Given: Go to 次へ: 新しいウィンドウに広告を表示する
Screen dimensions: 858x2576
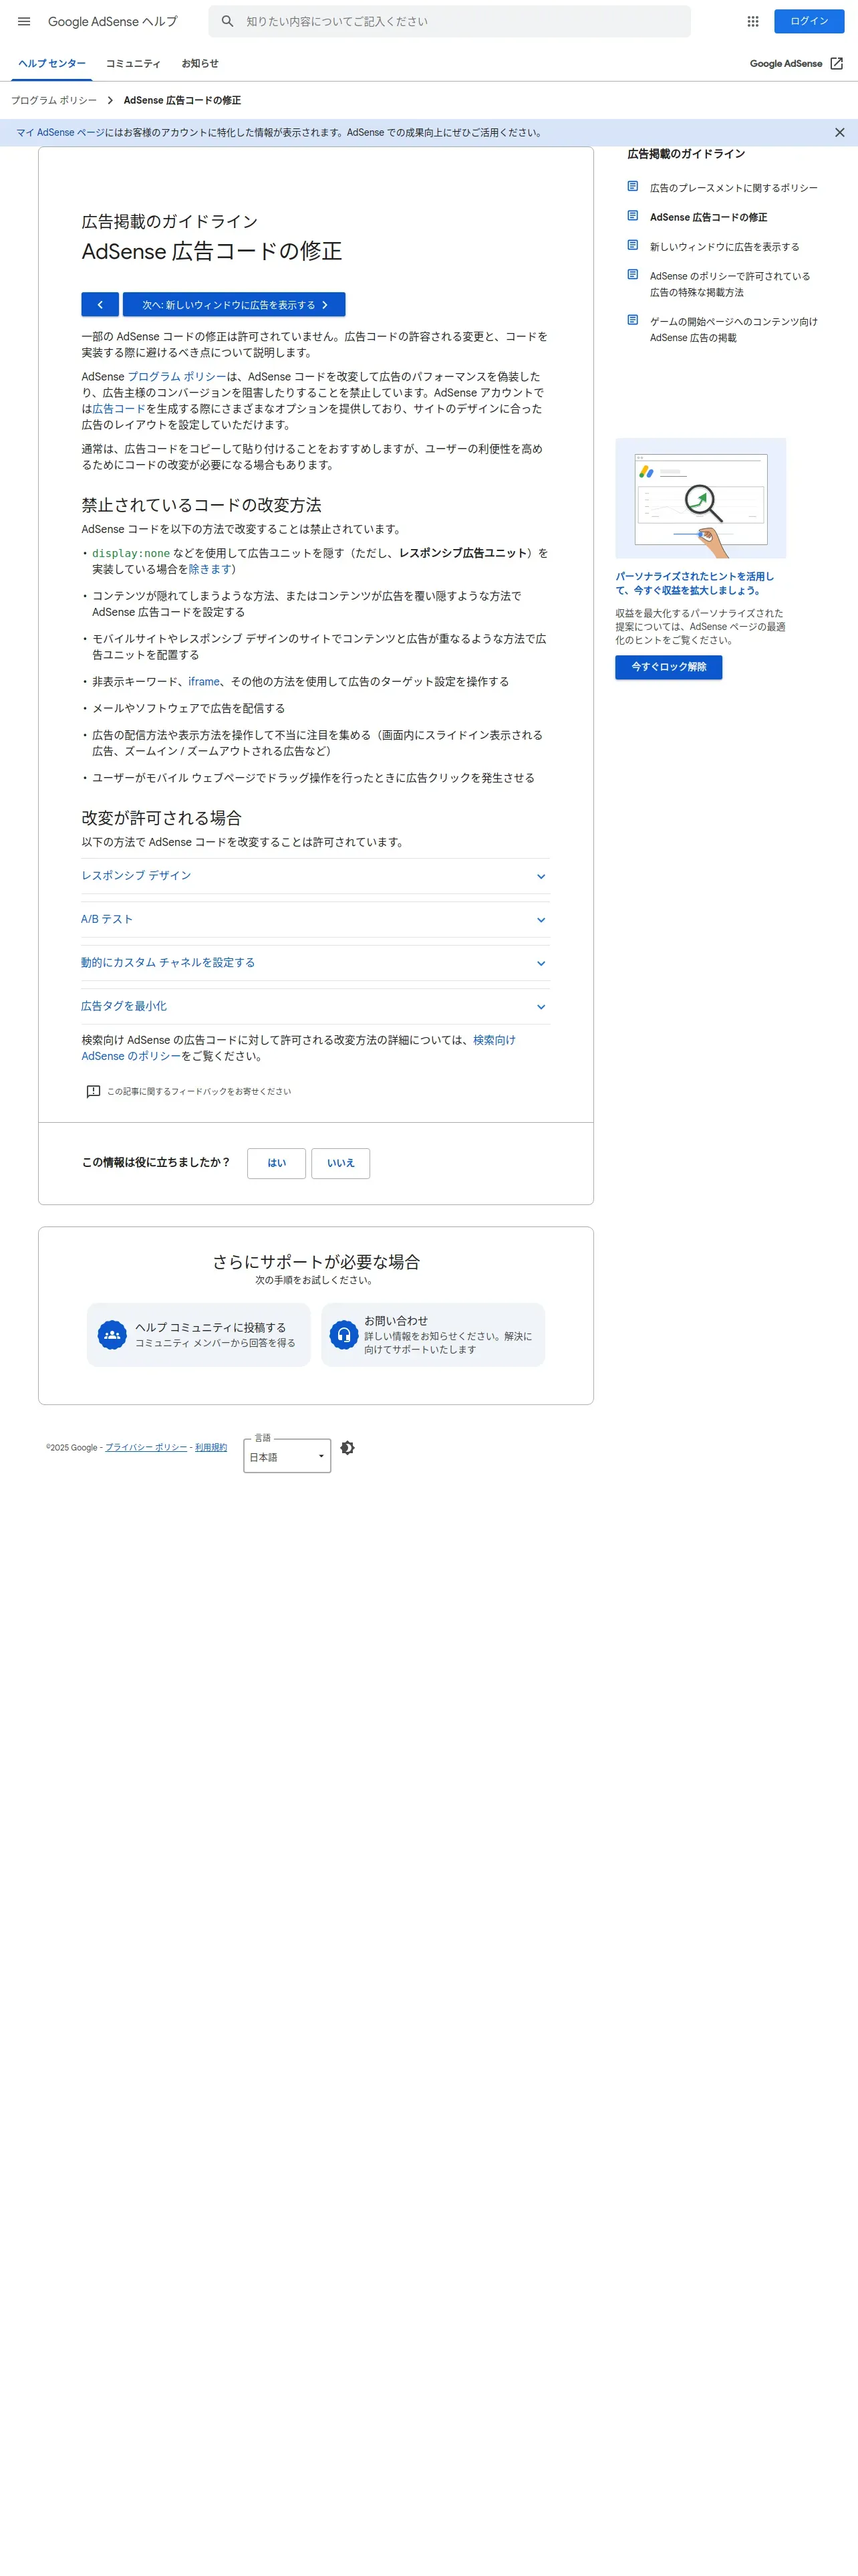Looking at the screenshot, I should [234, 305].
